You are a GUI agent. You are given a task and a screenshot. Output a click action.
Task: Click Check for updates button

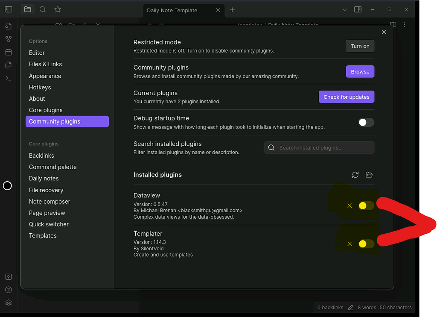(347, 97)
